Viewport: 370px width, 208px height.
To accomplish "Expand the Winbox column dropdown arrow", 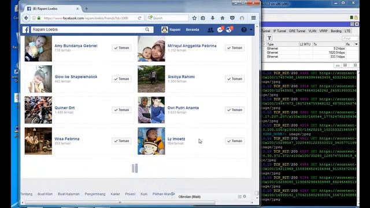I will point(356,44).
